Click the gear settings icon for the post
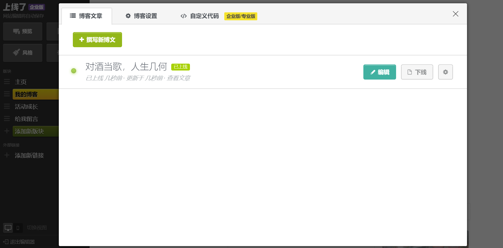503x248 pixels. pyautogui.click(x=445, y=72)
